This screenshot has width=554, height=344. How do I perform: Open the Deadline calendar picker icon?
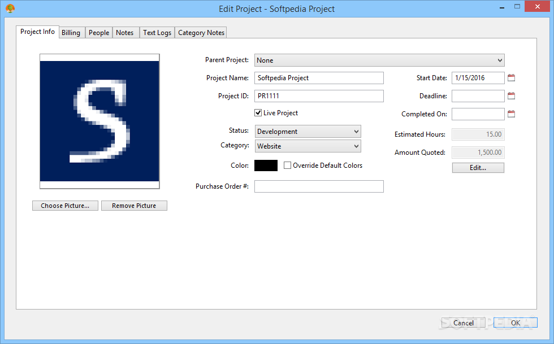(x=511, y=95)
